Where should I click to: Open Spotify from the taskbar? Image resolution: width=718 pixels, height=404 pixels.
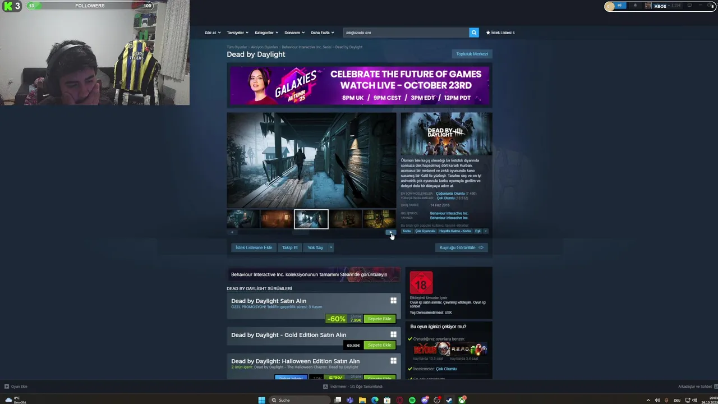pos(412,400)
